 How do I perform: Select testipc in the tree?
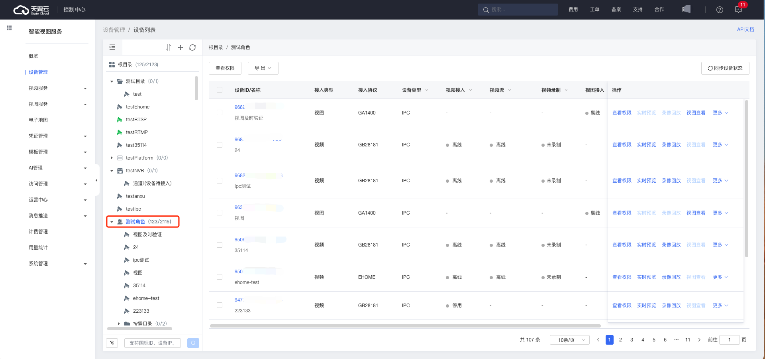point(133,209)
